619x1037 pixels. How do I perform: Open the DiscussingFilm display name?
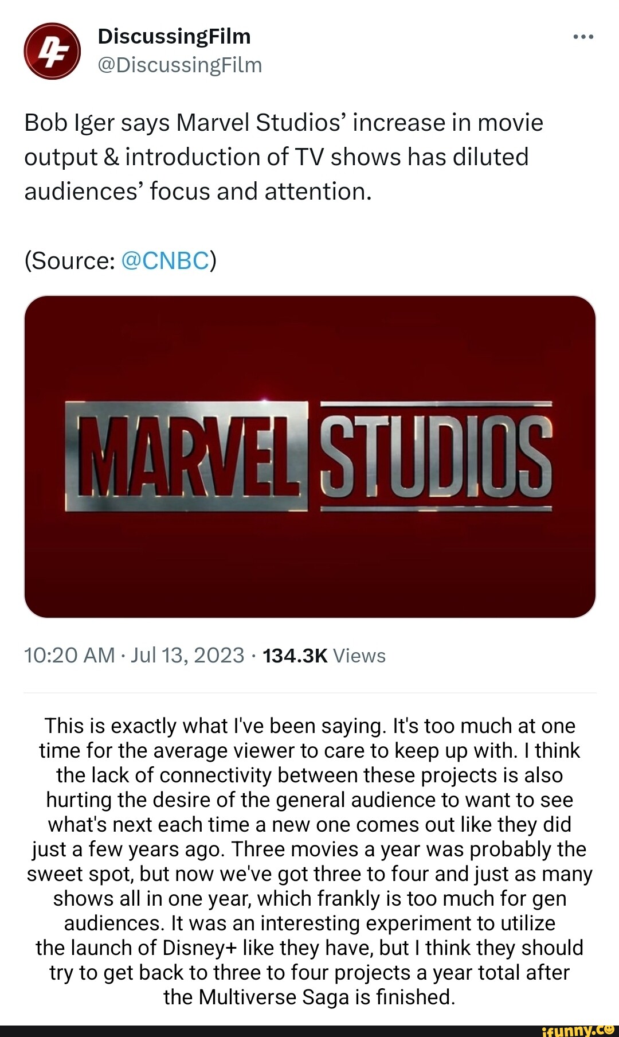pyautogui.click(x=174, y=36)
